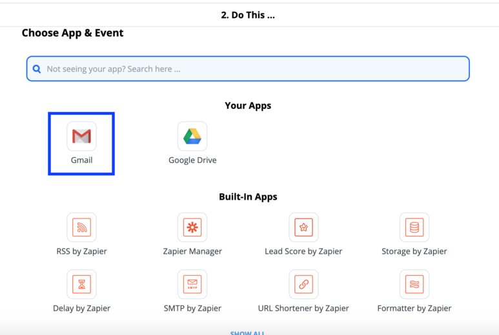Open the Lead Score by Zapier icon
The width and height of the screenshot is (499, 335).
click(x=303, y=227)
